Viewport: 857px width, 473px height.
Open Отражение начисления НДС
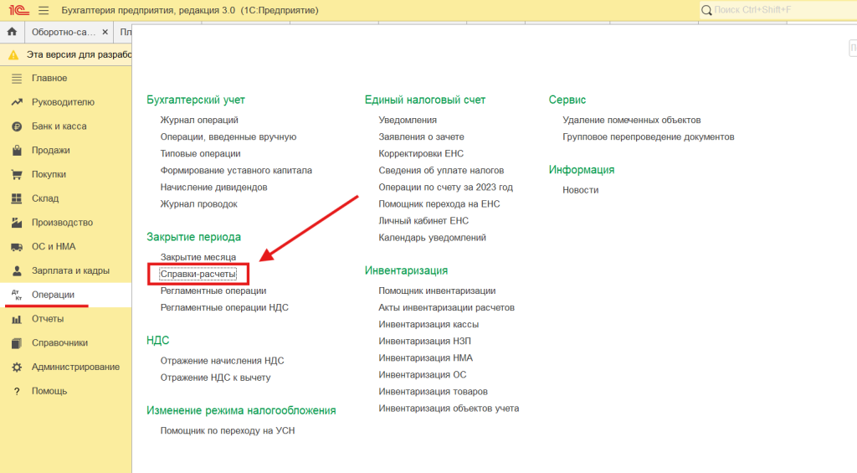tap(222, 361)
